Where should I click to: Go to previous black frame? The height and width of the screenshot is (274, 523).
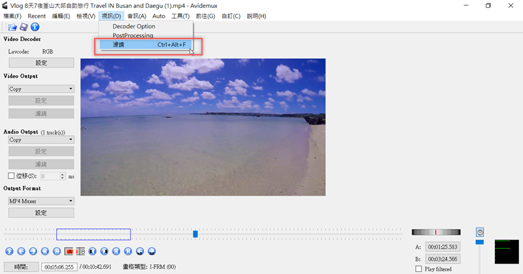(x=92, y=251)
